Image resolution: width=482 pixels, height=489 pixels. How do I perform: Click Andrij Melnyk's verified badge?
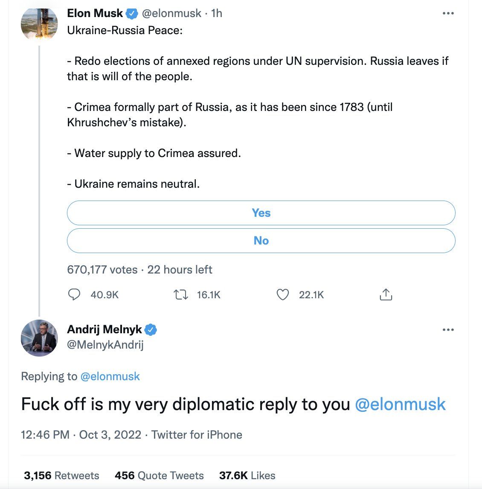pyautogui.click(x=151, y=329)
